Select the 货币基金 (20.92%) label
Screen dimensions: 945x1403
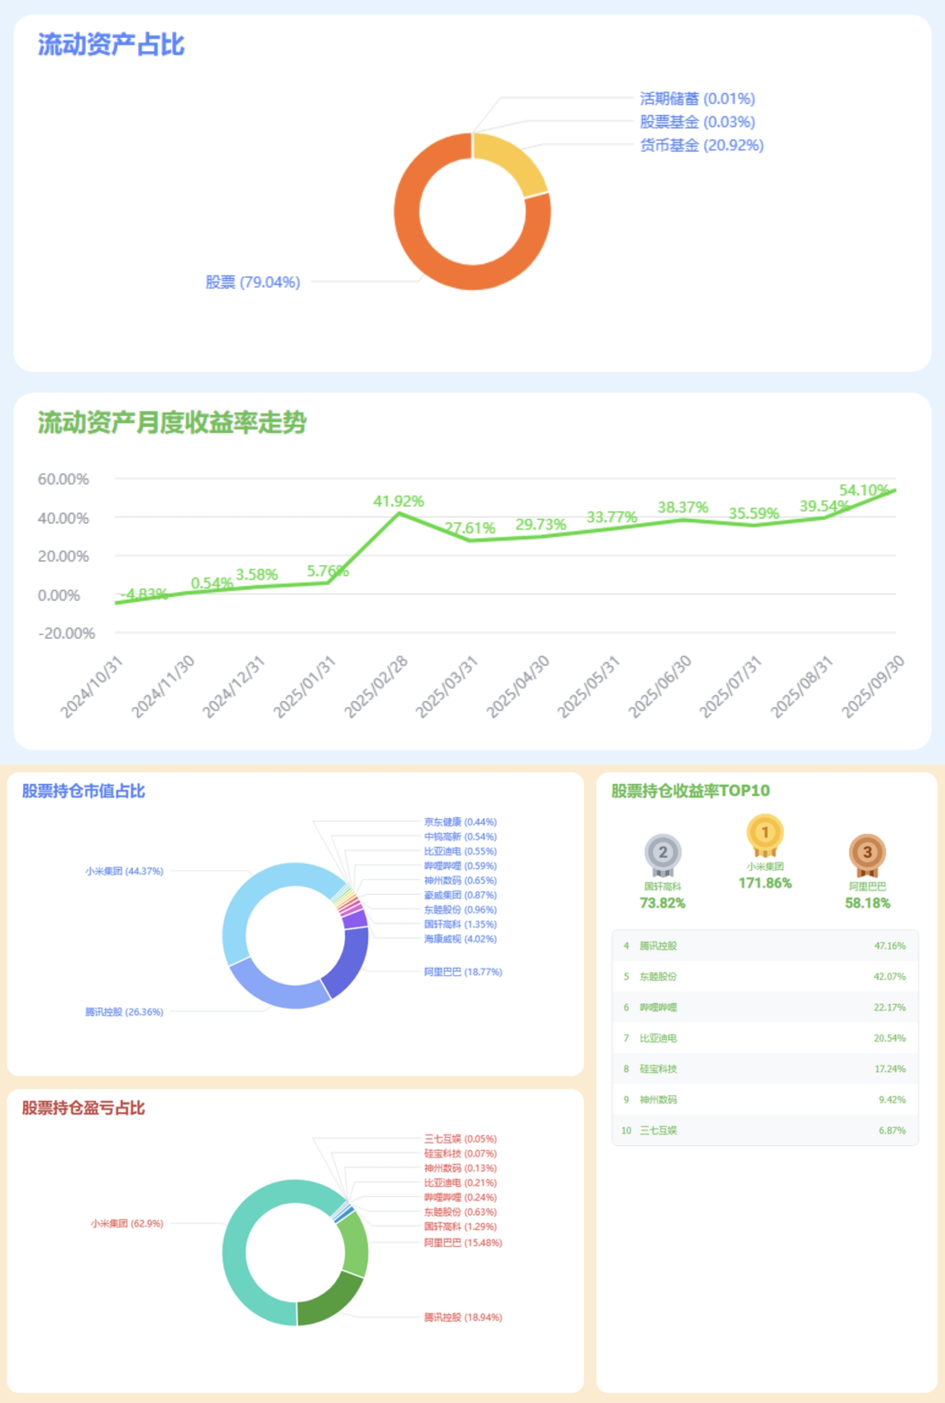click(701, 145)
